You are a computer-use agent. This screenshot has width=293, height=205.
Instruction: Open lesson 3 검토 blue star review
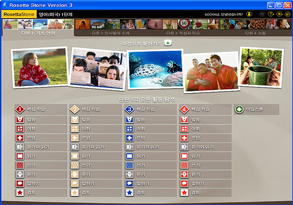(x=150, y=193)
